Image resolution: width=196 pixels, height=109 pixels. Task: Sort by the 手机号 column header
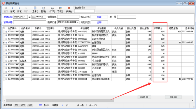point(38,28)
